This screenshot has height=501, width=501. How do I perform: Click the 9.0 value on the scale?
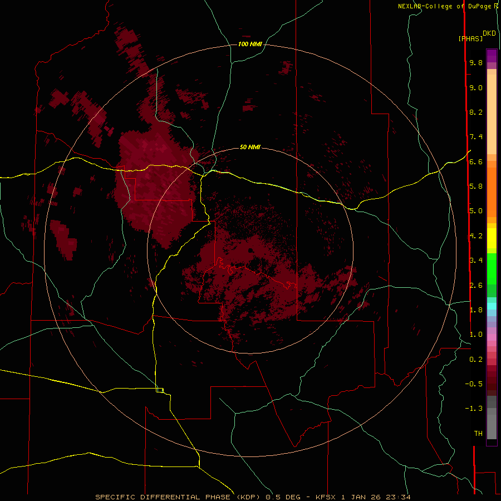476,87
